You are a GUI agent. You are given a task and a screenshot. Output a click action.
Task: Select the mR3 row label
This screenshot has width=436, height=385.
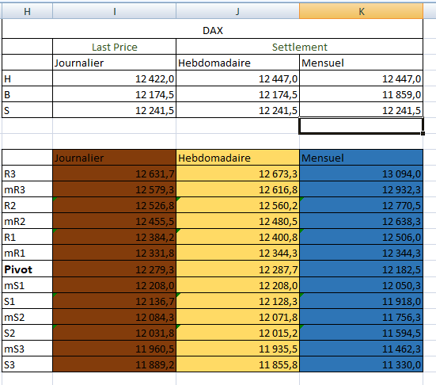(x=27, y=189)
